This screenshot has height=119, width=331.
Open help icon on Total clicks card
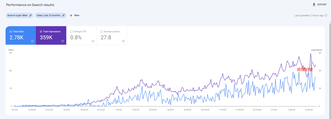[32, 41]
